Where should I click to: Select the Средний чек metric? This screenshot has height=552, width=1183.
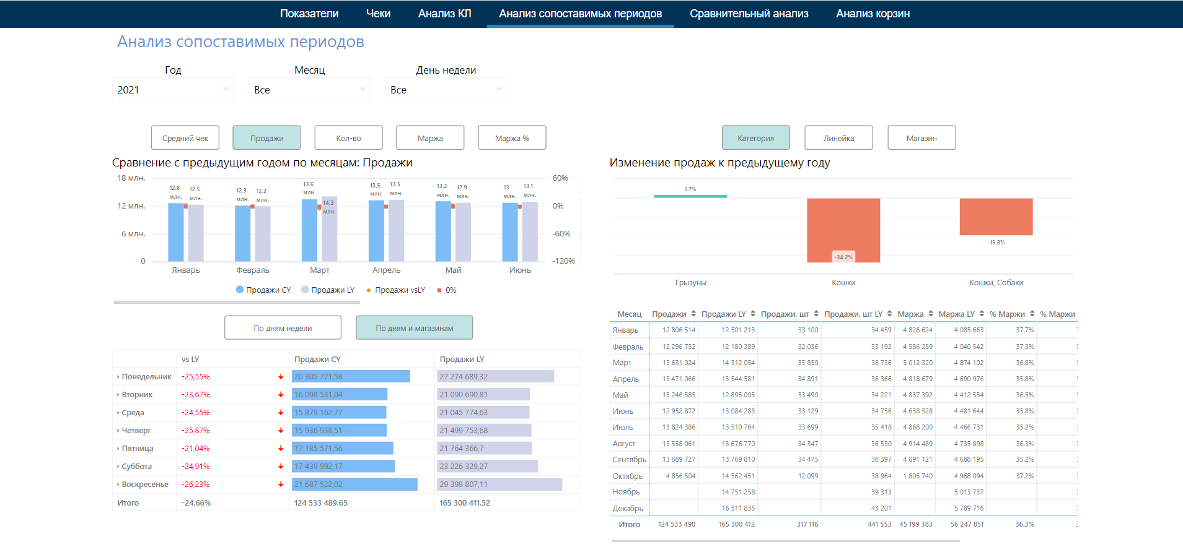coord(185,137)
